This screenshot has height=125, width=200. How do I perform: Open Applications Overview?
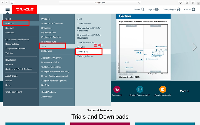52,58
